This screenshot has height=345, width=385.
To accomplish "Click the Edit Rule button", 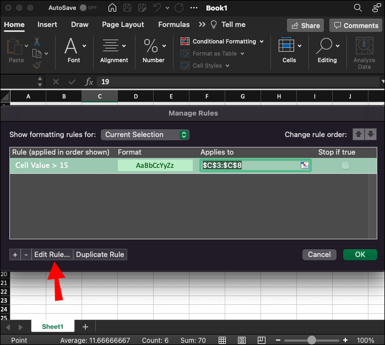I will [52, 254].
